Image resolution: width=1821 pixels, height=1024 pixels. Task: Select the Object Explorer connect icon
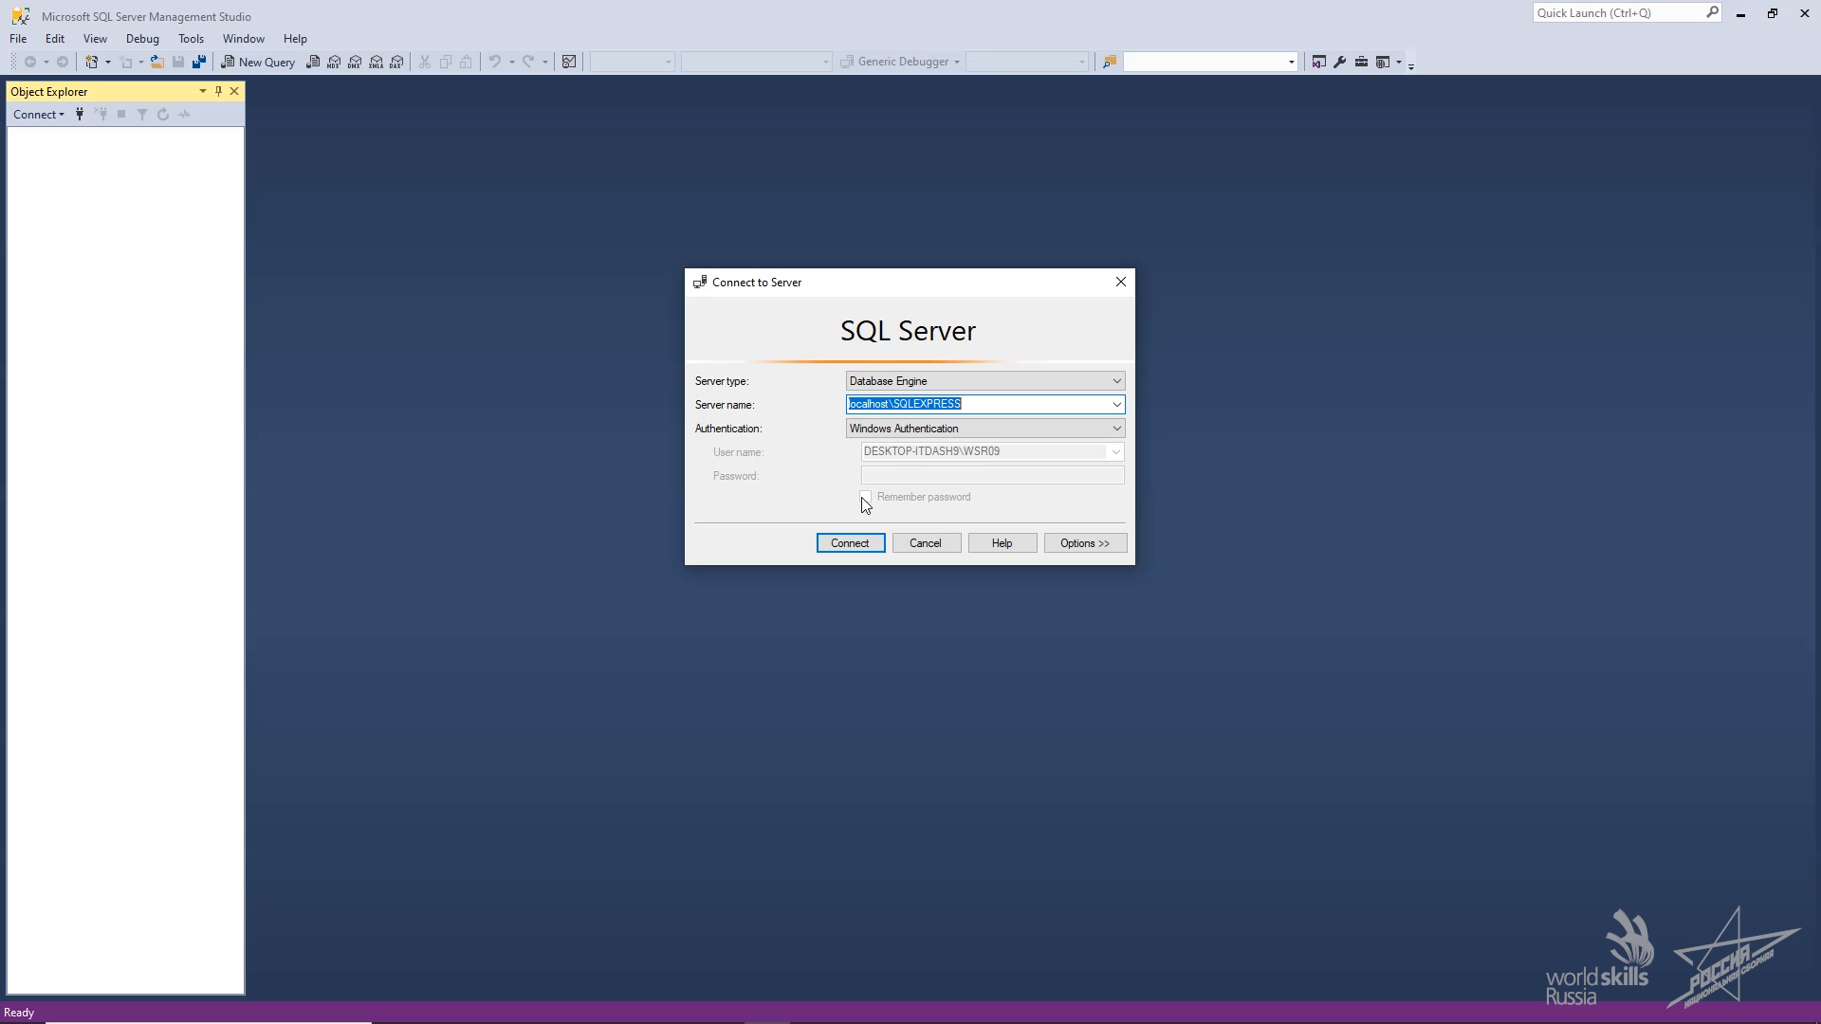pos(79,114)
